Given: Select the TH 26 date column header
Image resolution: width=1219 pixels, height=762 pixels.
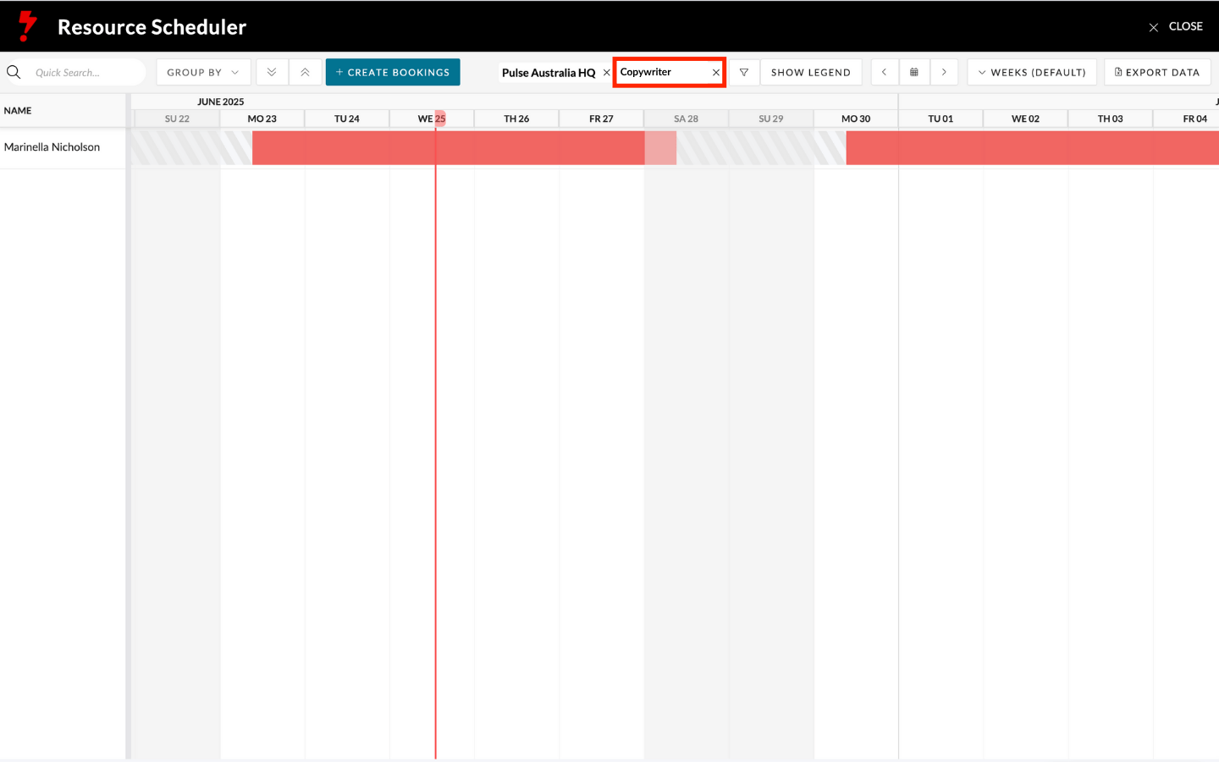Looking at the screenshot, I should click(x=516, y=119).
